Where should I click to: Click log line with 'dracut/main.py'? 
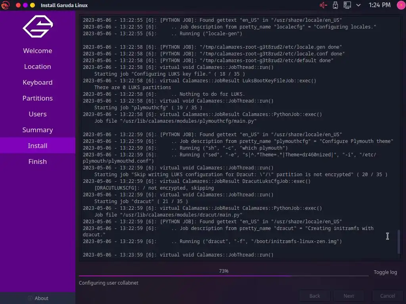pos(168,215)
